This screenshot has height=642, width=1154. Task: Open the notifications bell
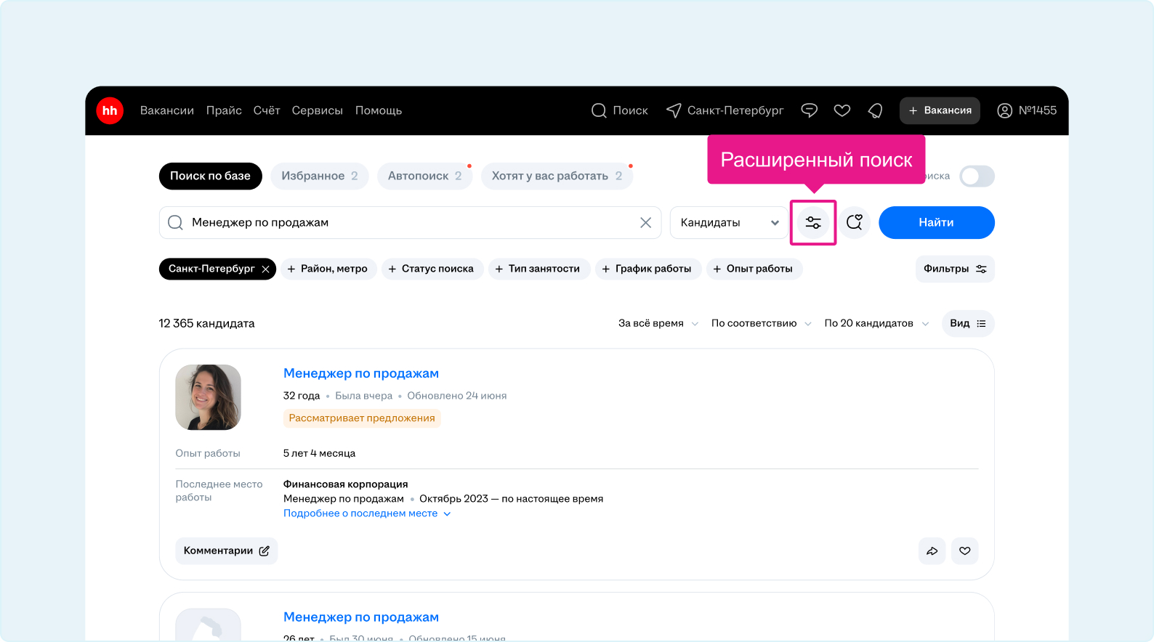tap(876, 110)
